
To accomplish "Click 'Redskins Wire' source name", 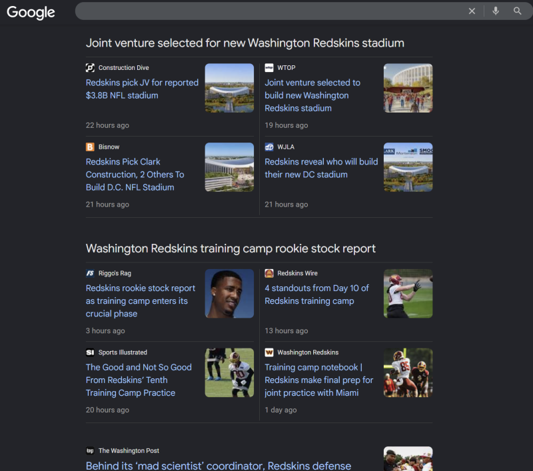I will [297, 273].
